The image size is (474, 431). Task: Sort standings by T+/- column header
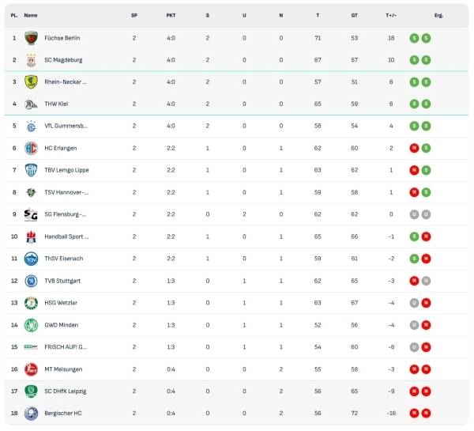point(391,15)
